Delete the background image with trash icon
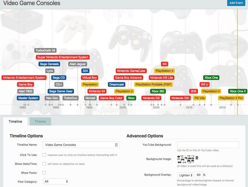This screenshot has height=187, width=248. click(x=197, y=158)
